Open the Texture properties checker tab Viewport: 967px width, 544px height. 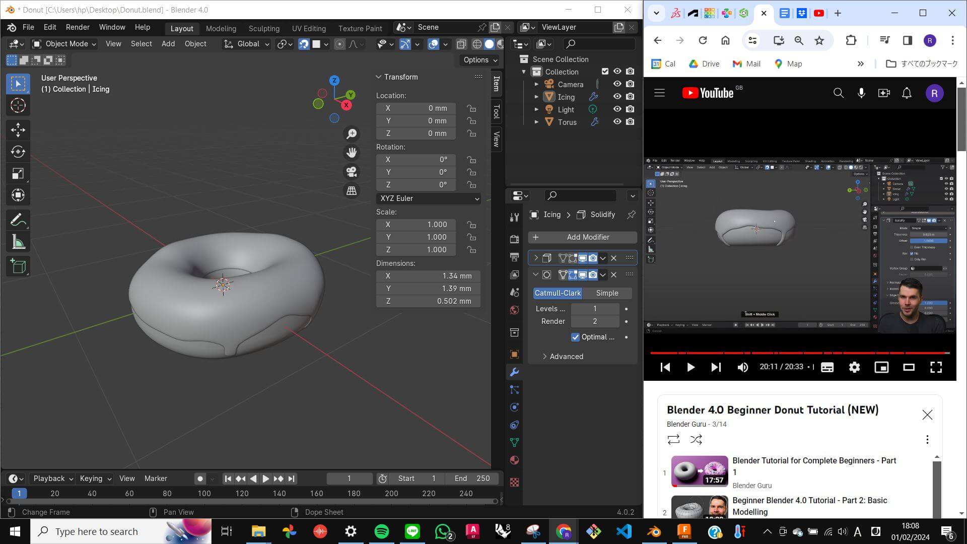click(x=514, y=483)
